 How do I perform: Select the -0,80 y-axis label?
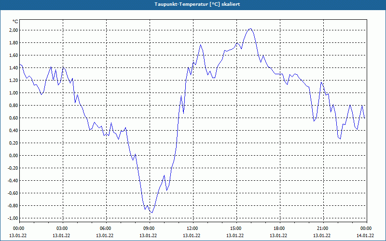[x=13, y=206]
